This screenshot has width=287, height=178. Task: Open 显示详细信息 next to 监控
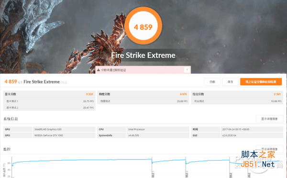click(x=269, y=149)
